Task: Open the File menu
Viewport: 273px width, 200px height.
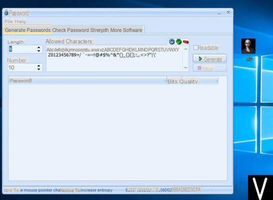Action: click(x=9, y=21)
